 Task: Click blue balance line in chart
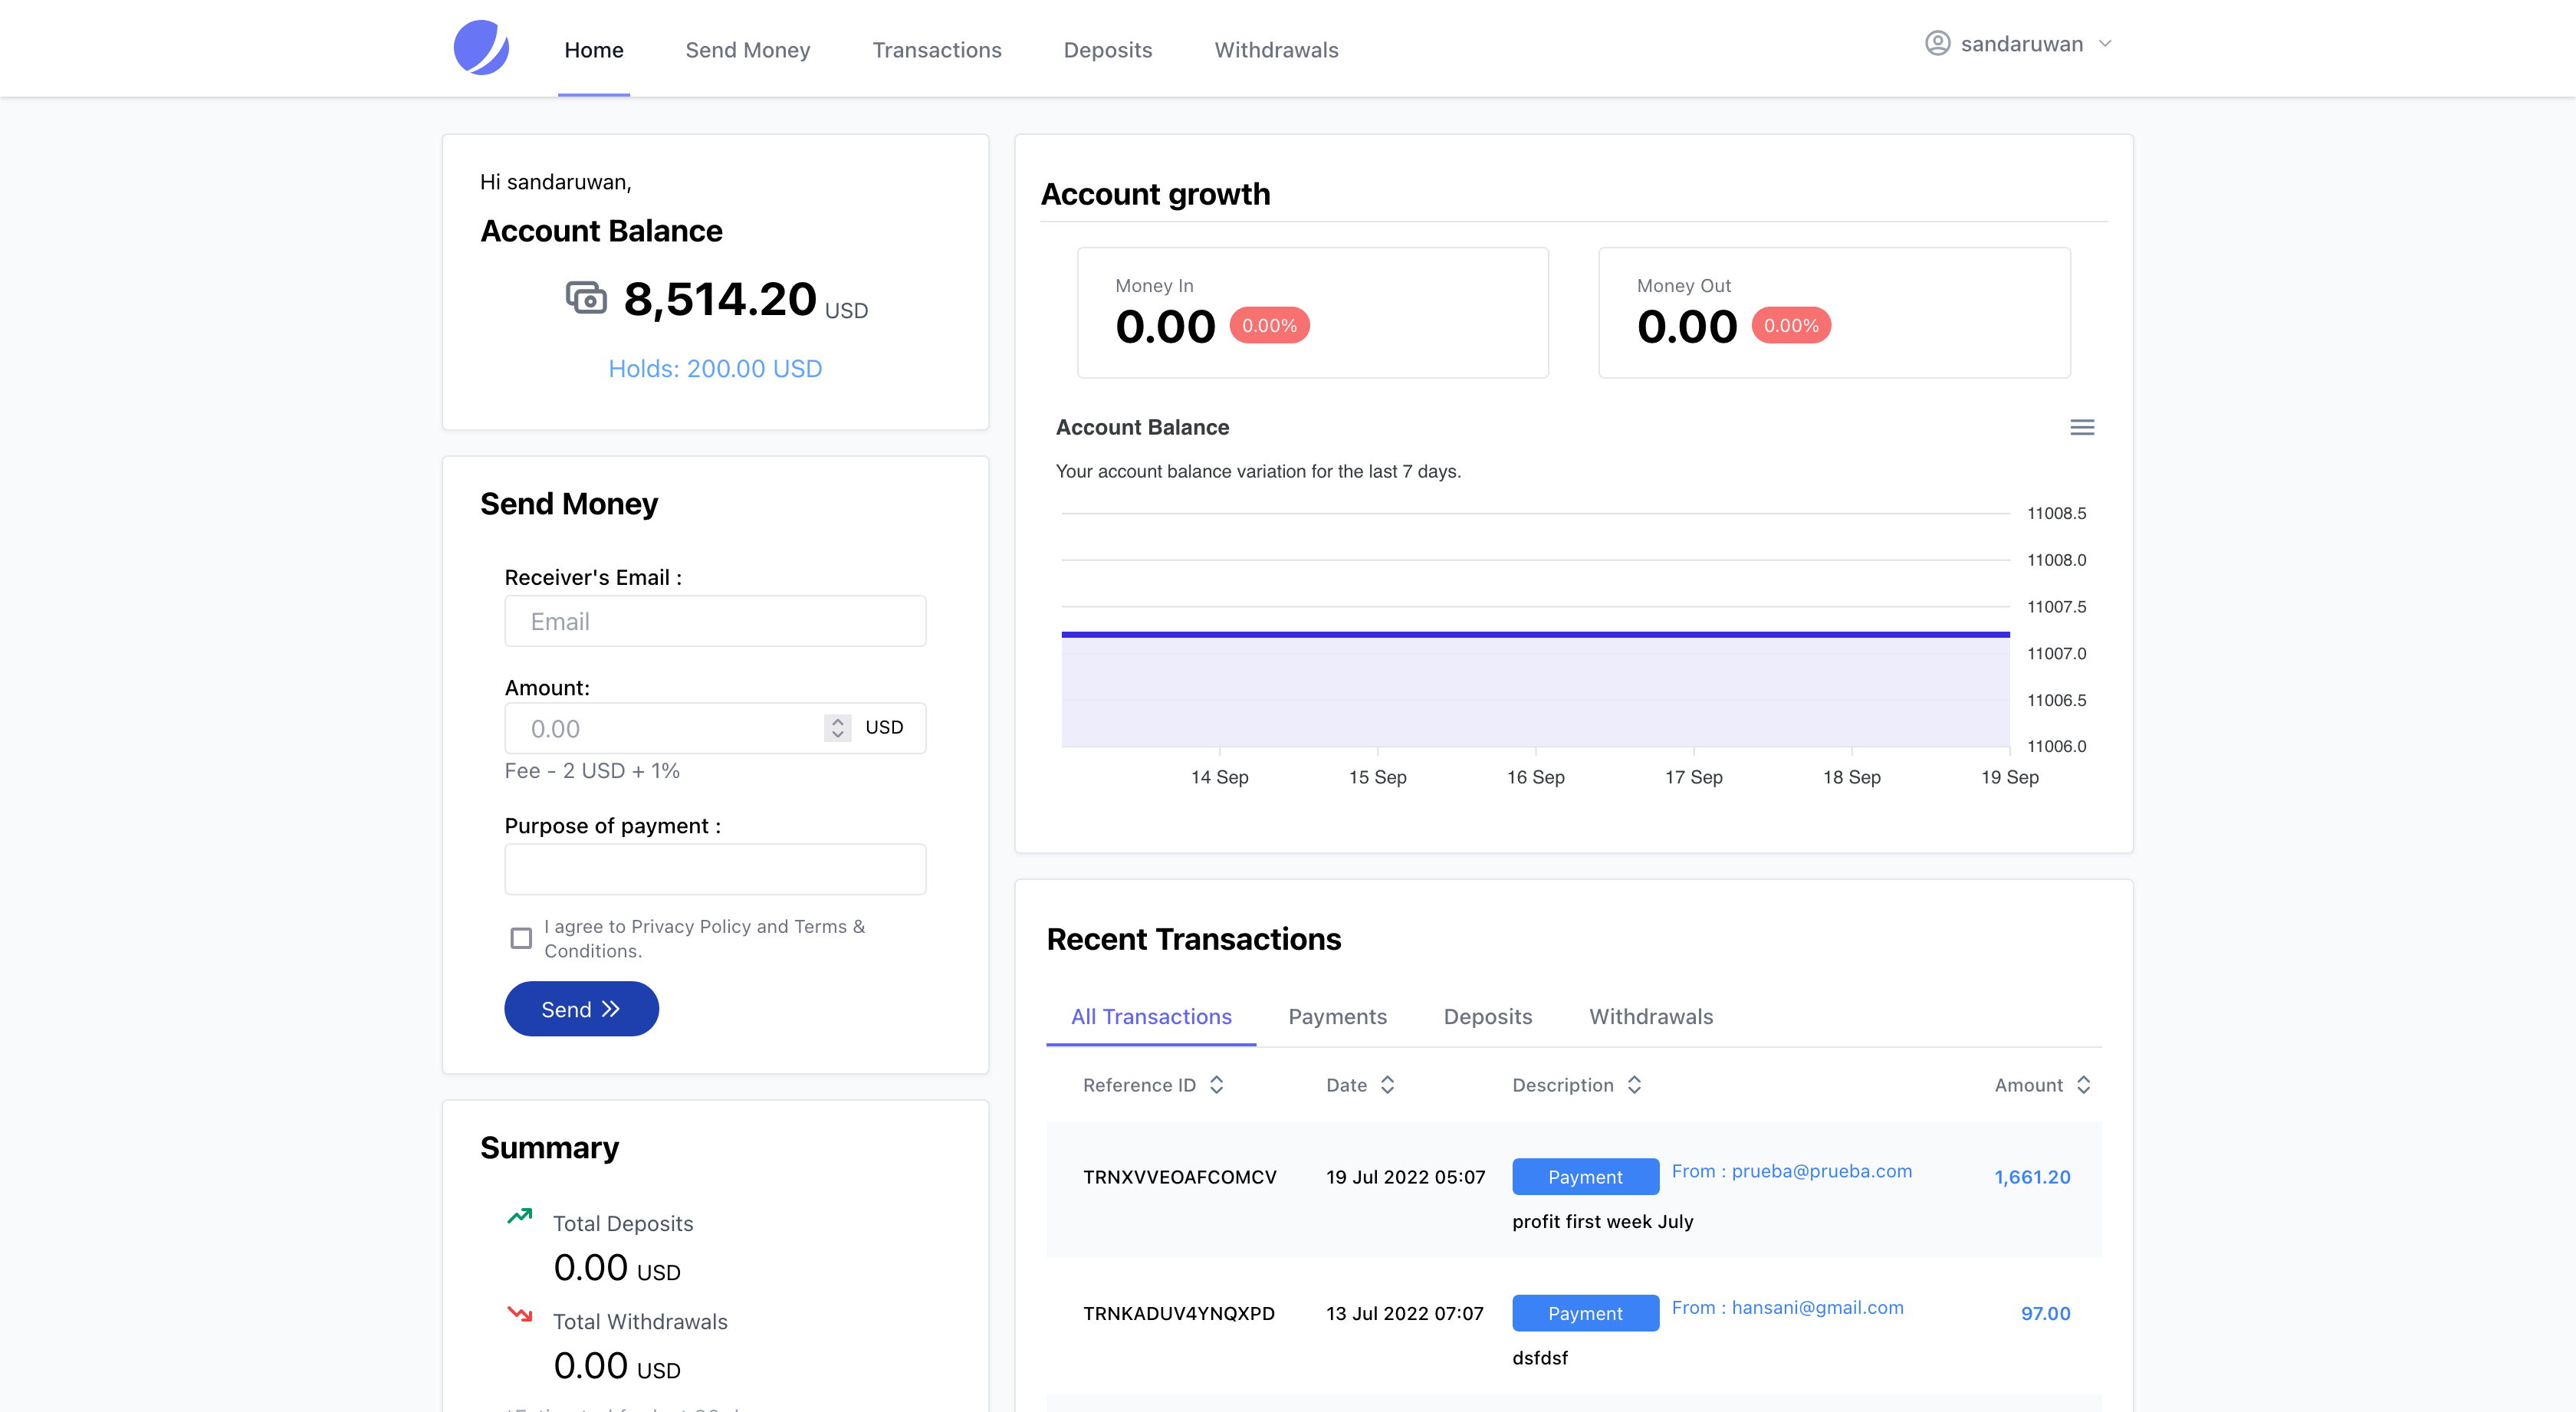1535,634
